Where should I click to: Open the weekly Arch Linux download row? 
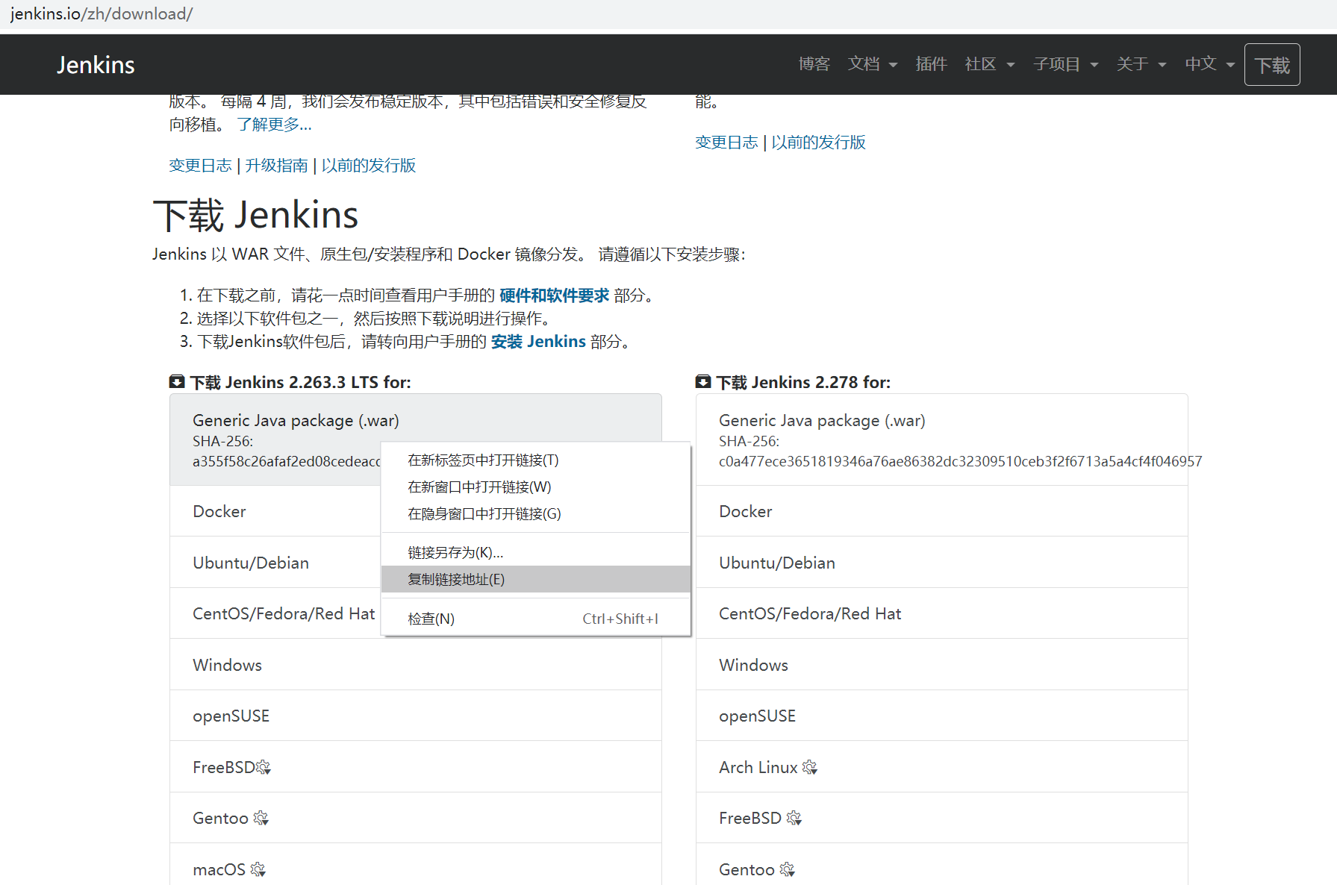(941, 767)
